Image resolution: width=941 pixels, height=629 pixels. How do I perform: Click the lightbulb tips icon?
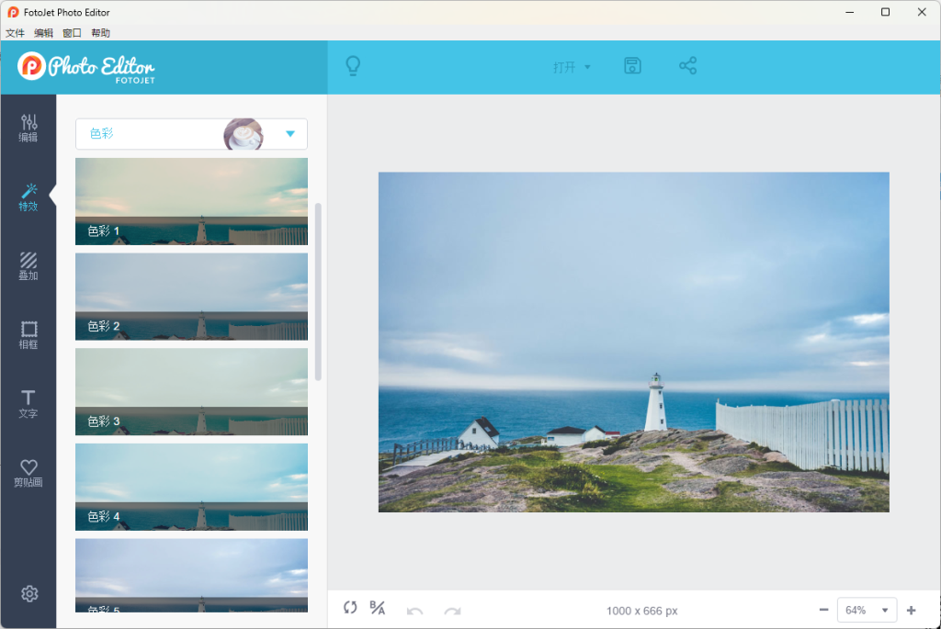[x=352, y=66]
